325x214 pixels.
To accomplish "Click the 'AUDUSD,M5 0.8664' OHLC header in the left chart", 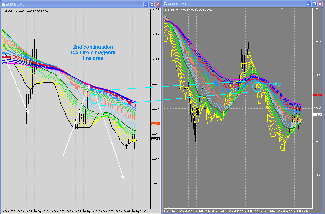I will [26, 11].
